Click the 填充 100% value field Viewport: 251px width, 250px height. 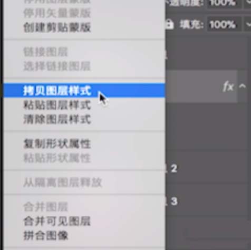coord(224,24)
